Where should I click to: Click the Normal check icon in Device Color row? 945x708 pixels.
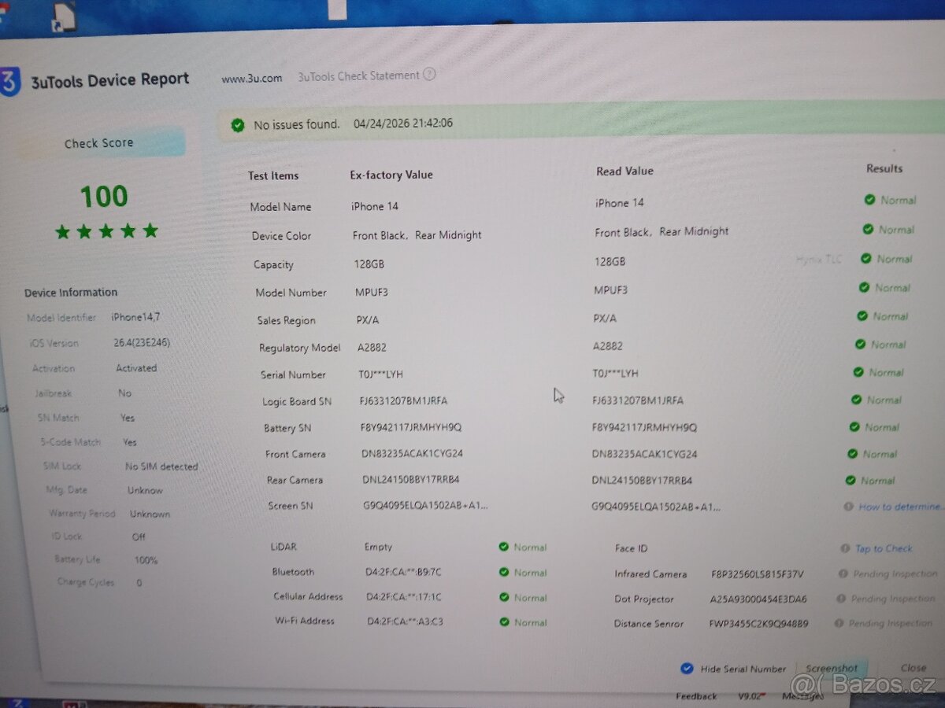pos(868,229)
